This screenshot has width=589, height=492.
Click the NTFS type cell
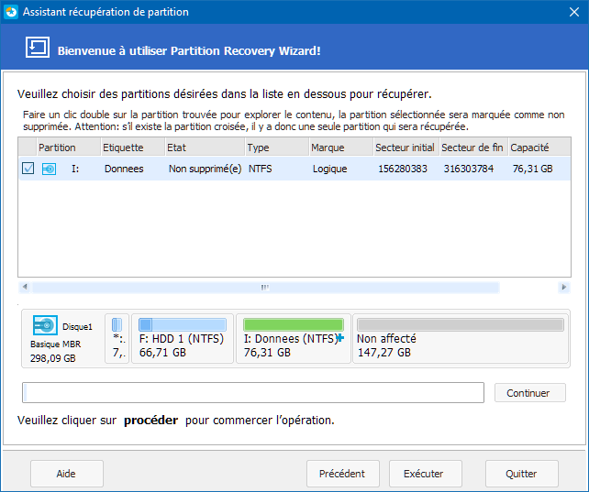[x=260, y=169]
